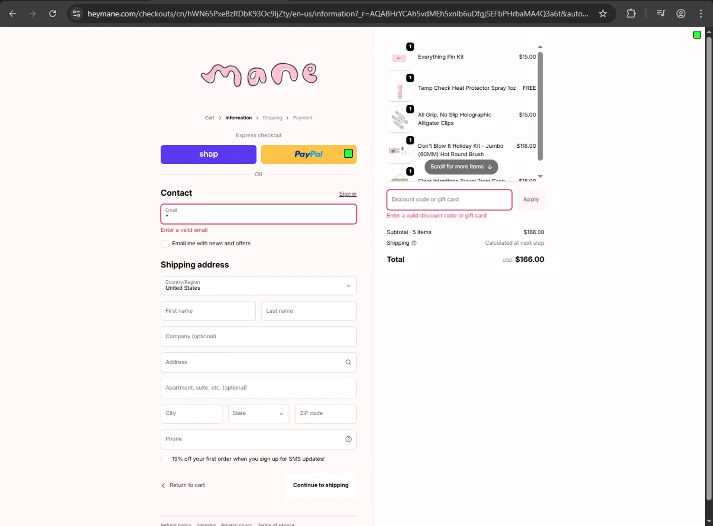Image resolution: width=713 pixels, height=526 pixels.
Task: Click the Temp Check Heat Protector Spray thumbnail
Action: coord(400,89)
